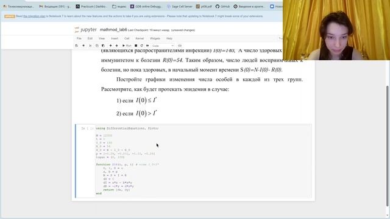Viewport: 390px width, 219px height.
Task: Open the File menu
Action: coord(79,38)
